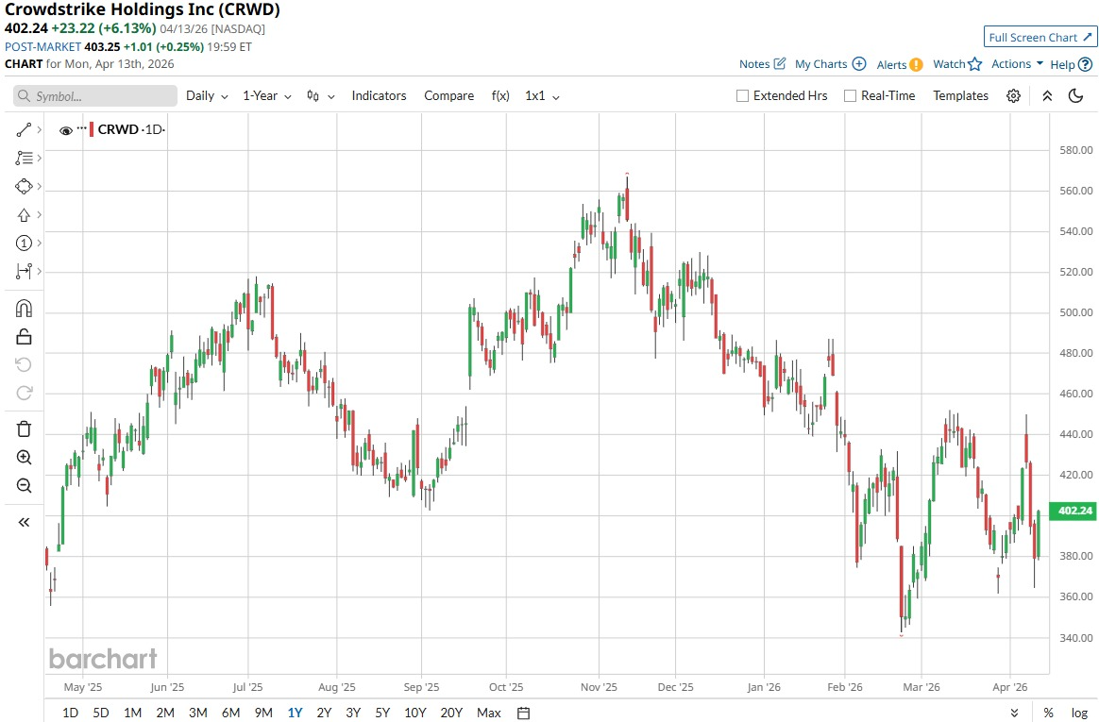Image resolution: width=1099 pixels, height=722 pixels.
Task: Choose the shapes drawing tool icon
Action: 23,186
